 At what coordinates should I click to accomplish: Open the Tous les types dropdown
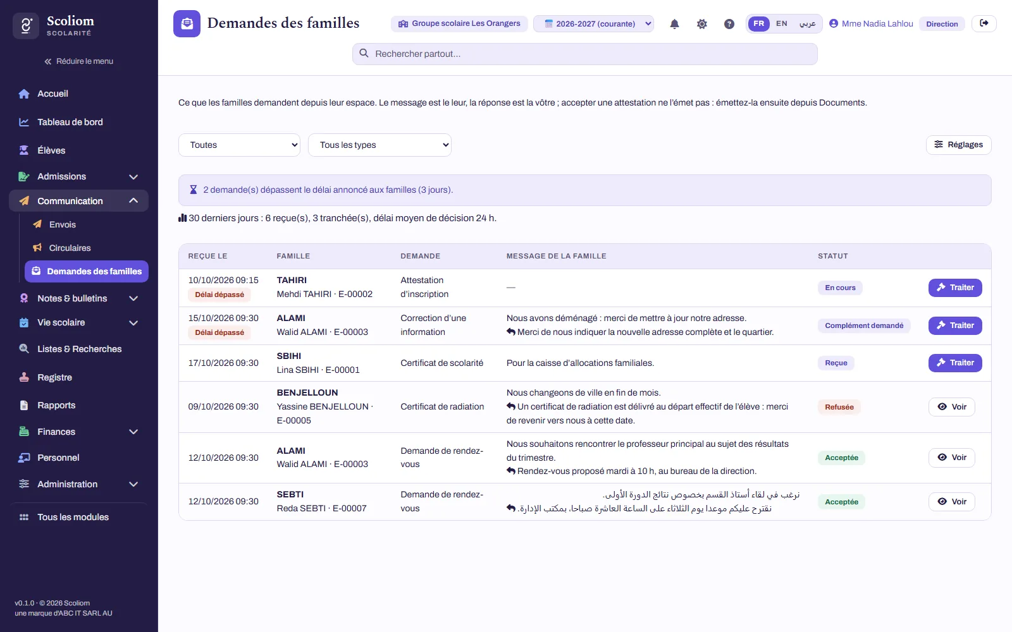379,145
